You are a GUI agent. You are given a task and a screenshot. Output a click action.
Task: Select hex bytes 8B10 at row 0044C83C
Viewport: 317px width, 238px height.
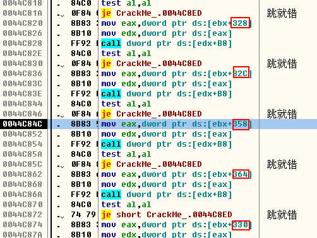click(81, 84)
